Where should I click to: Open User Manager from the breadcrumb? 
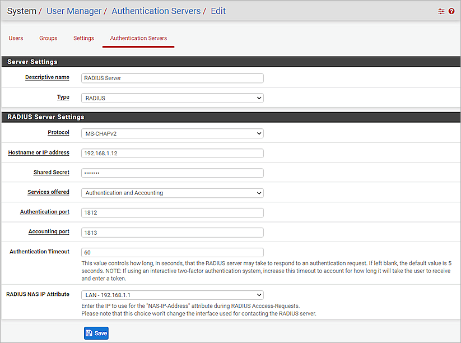click(x=74, y=11)
